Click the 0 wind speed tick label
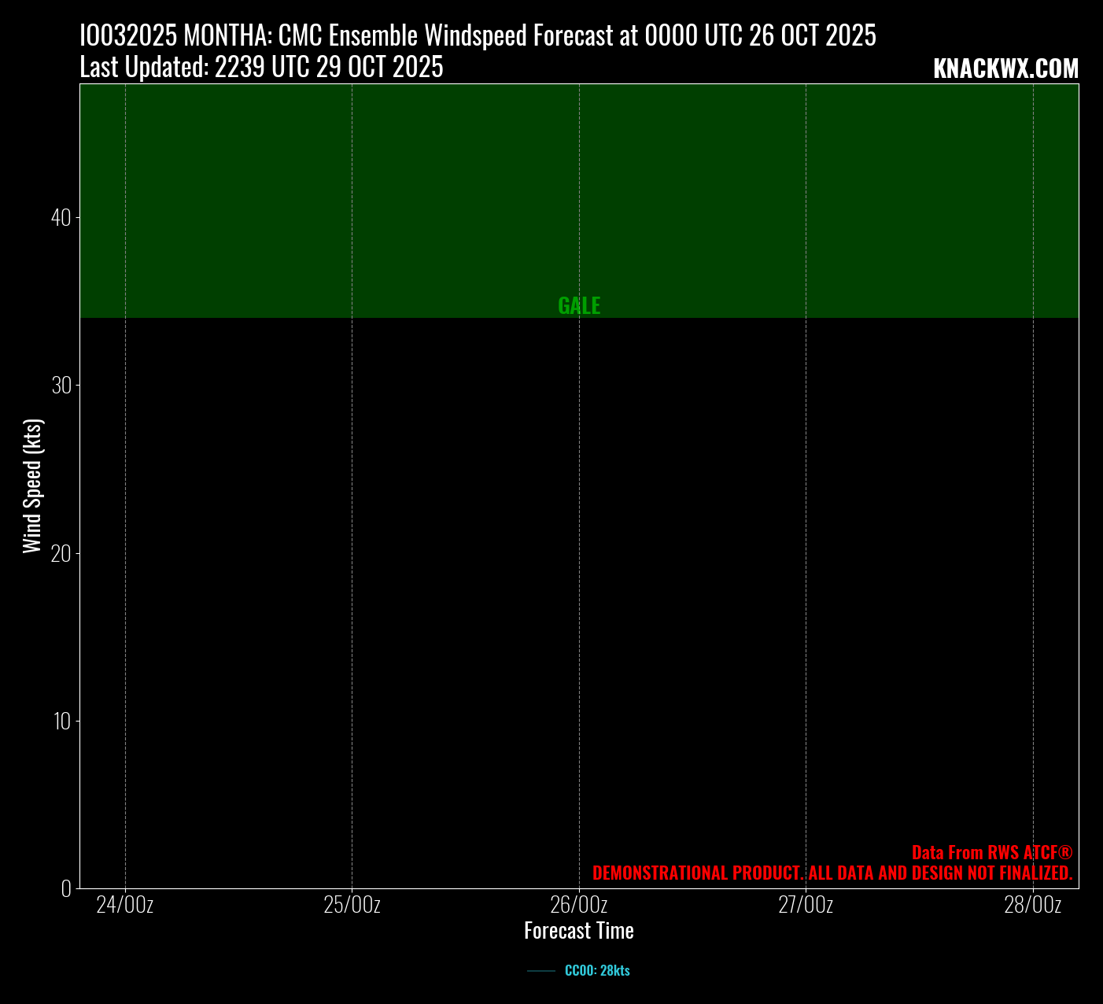The height and width of the screenshot is (1004, 1103). click(x=65, y=888)
